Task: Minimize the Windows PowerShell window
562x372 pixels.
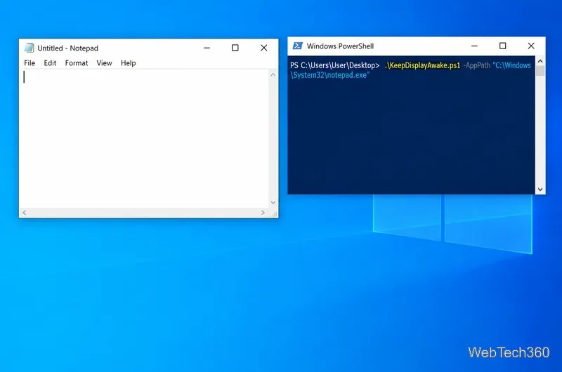Action: tap(474, 46)
